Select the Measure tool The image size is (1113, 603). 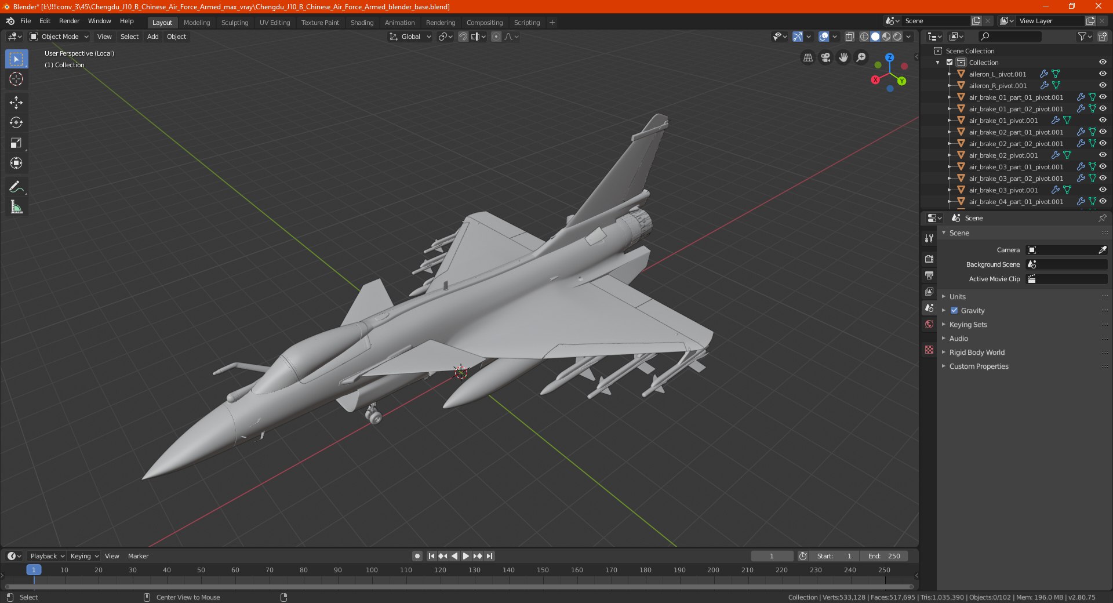16,207
